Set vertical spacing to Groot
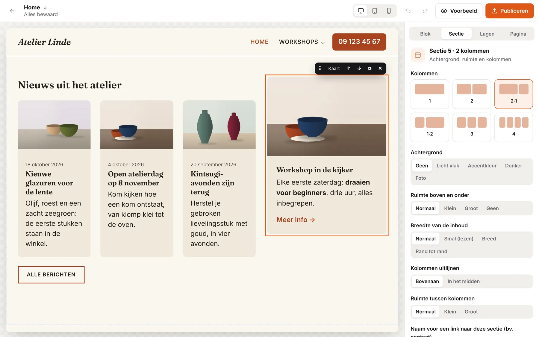 tap(471, 208)
